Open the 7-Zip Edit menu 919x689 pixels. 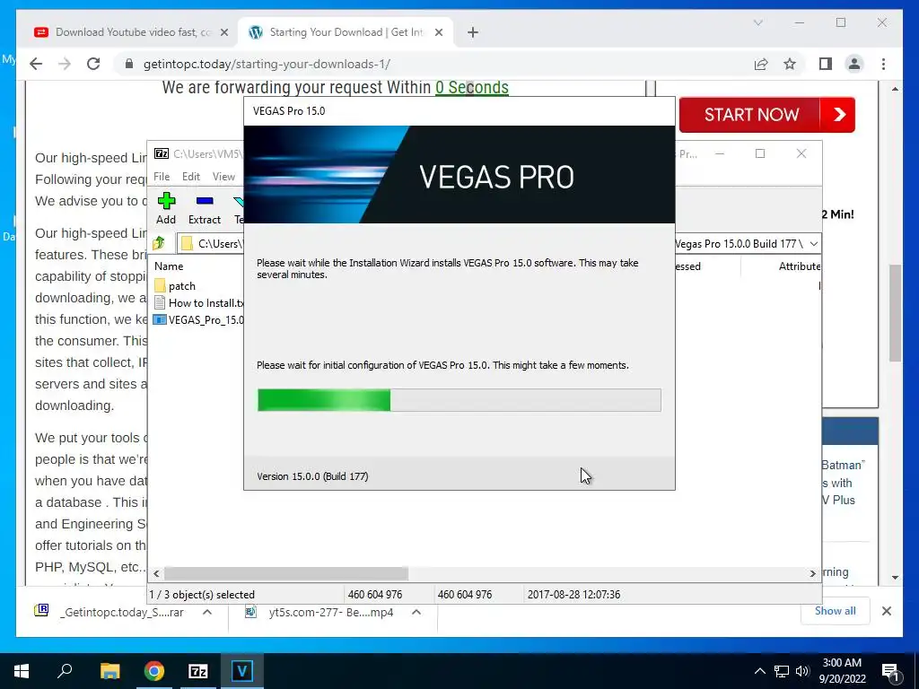pos(190,177)
